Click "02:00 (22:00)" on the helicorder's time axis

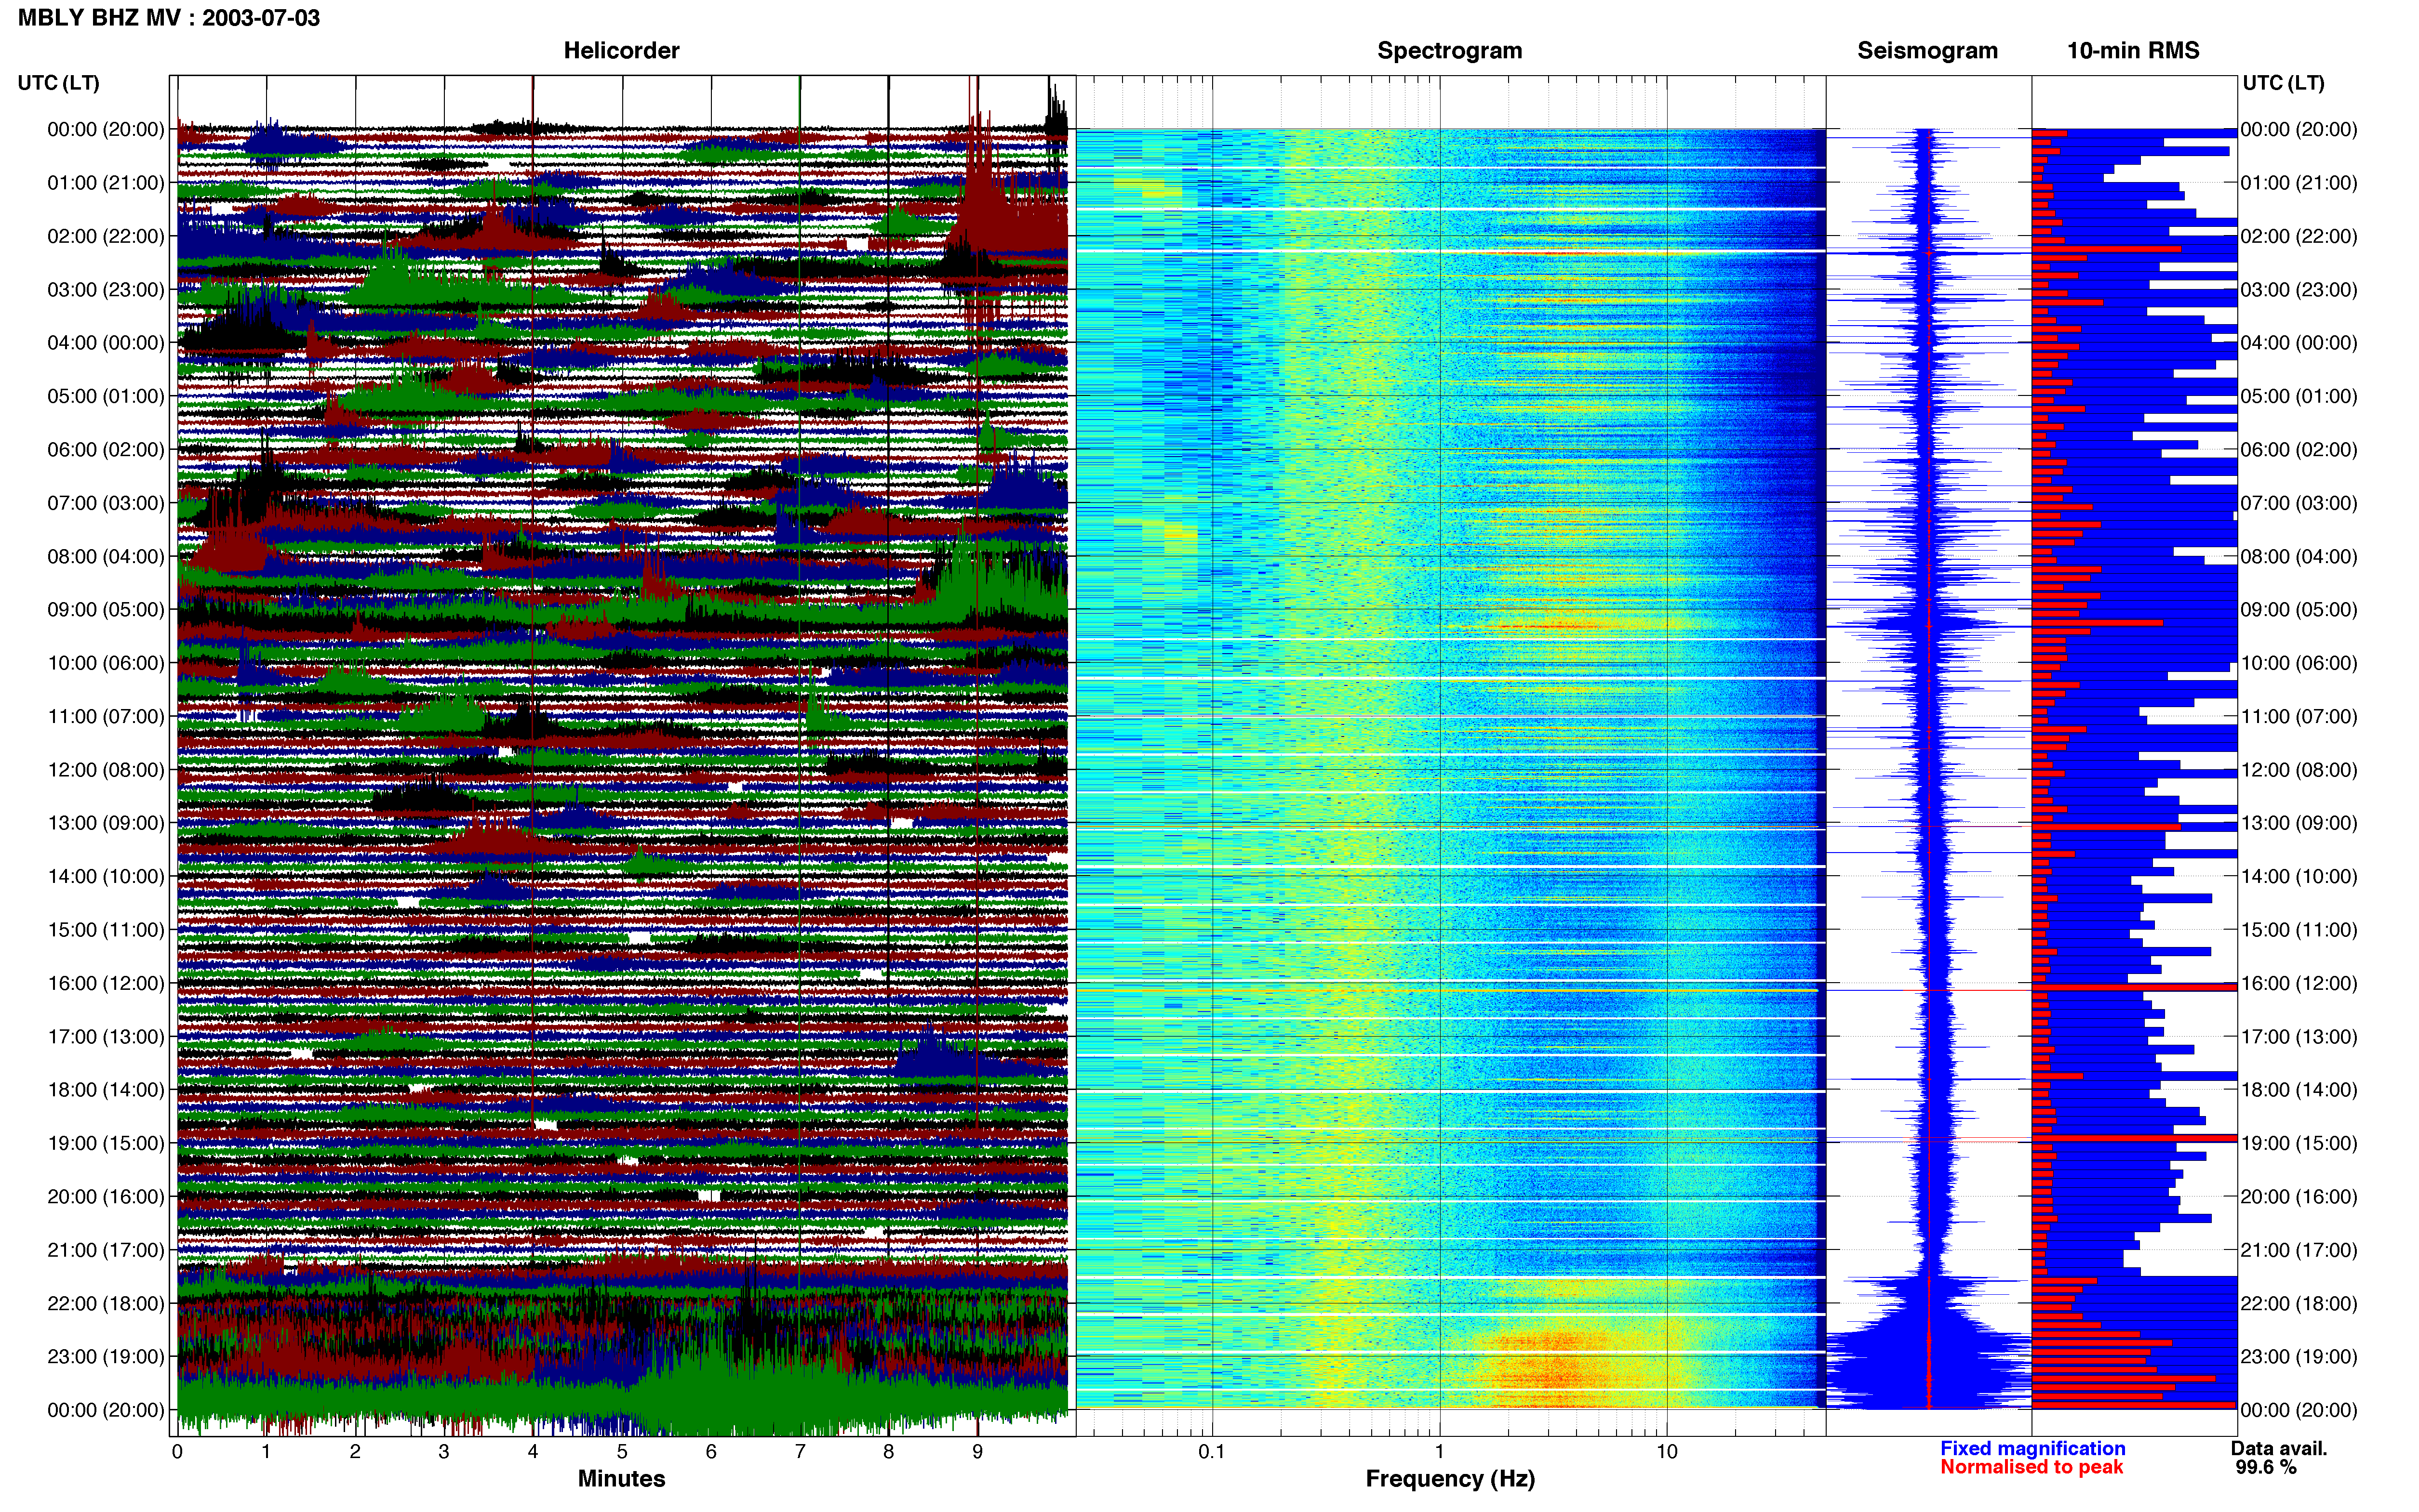pyautogui.click(x=106, y=236)
